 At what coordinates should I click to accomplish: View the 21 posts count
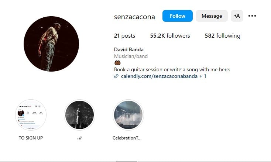(124, 36)
